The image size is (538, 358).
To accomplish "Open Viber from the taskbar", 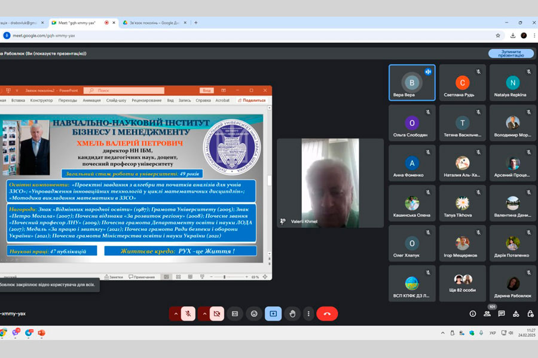I will tap(16, 333).
